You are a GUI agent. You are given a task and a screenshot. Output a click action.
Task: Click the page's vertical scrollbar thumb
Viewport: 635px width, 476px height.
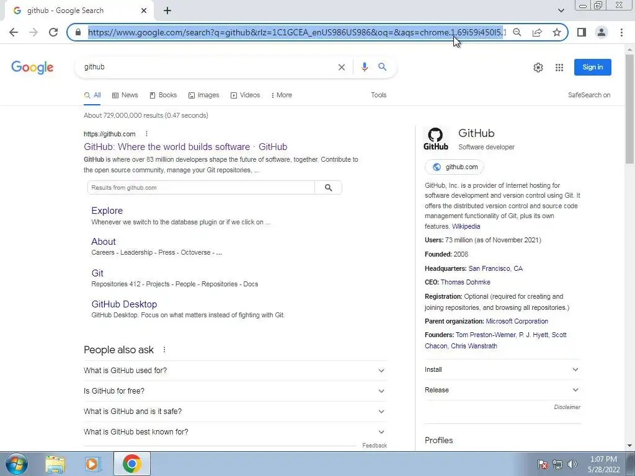(x=629, y=109)
